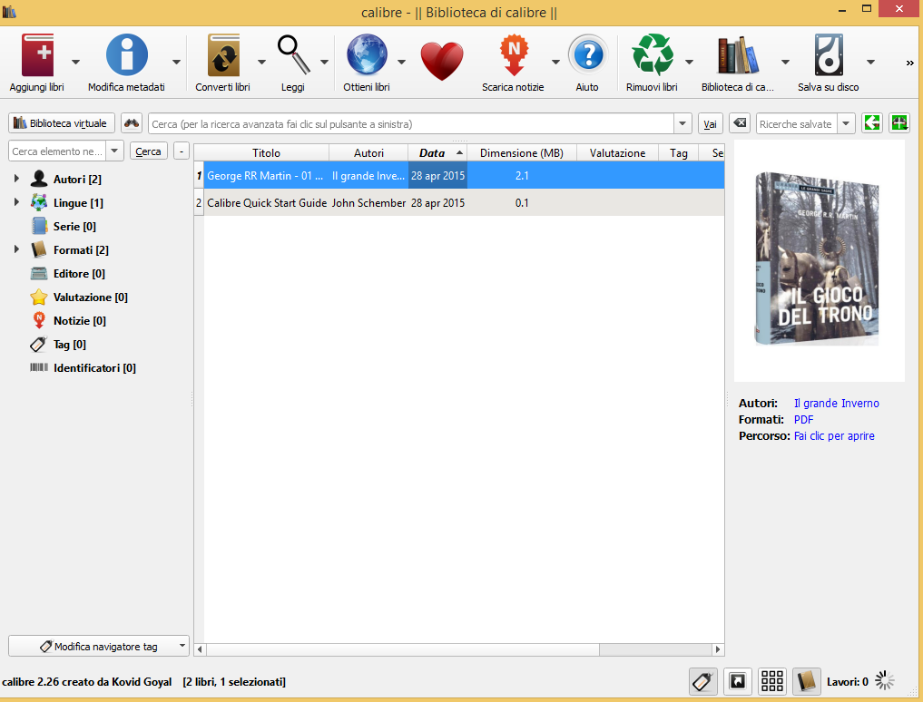Click the Biblioteca virtuale button
The width and height of the screenshot is (923, 702).
pos(62,123)
